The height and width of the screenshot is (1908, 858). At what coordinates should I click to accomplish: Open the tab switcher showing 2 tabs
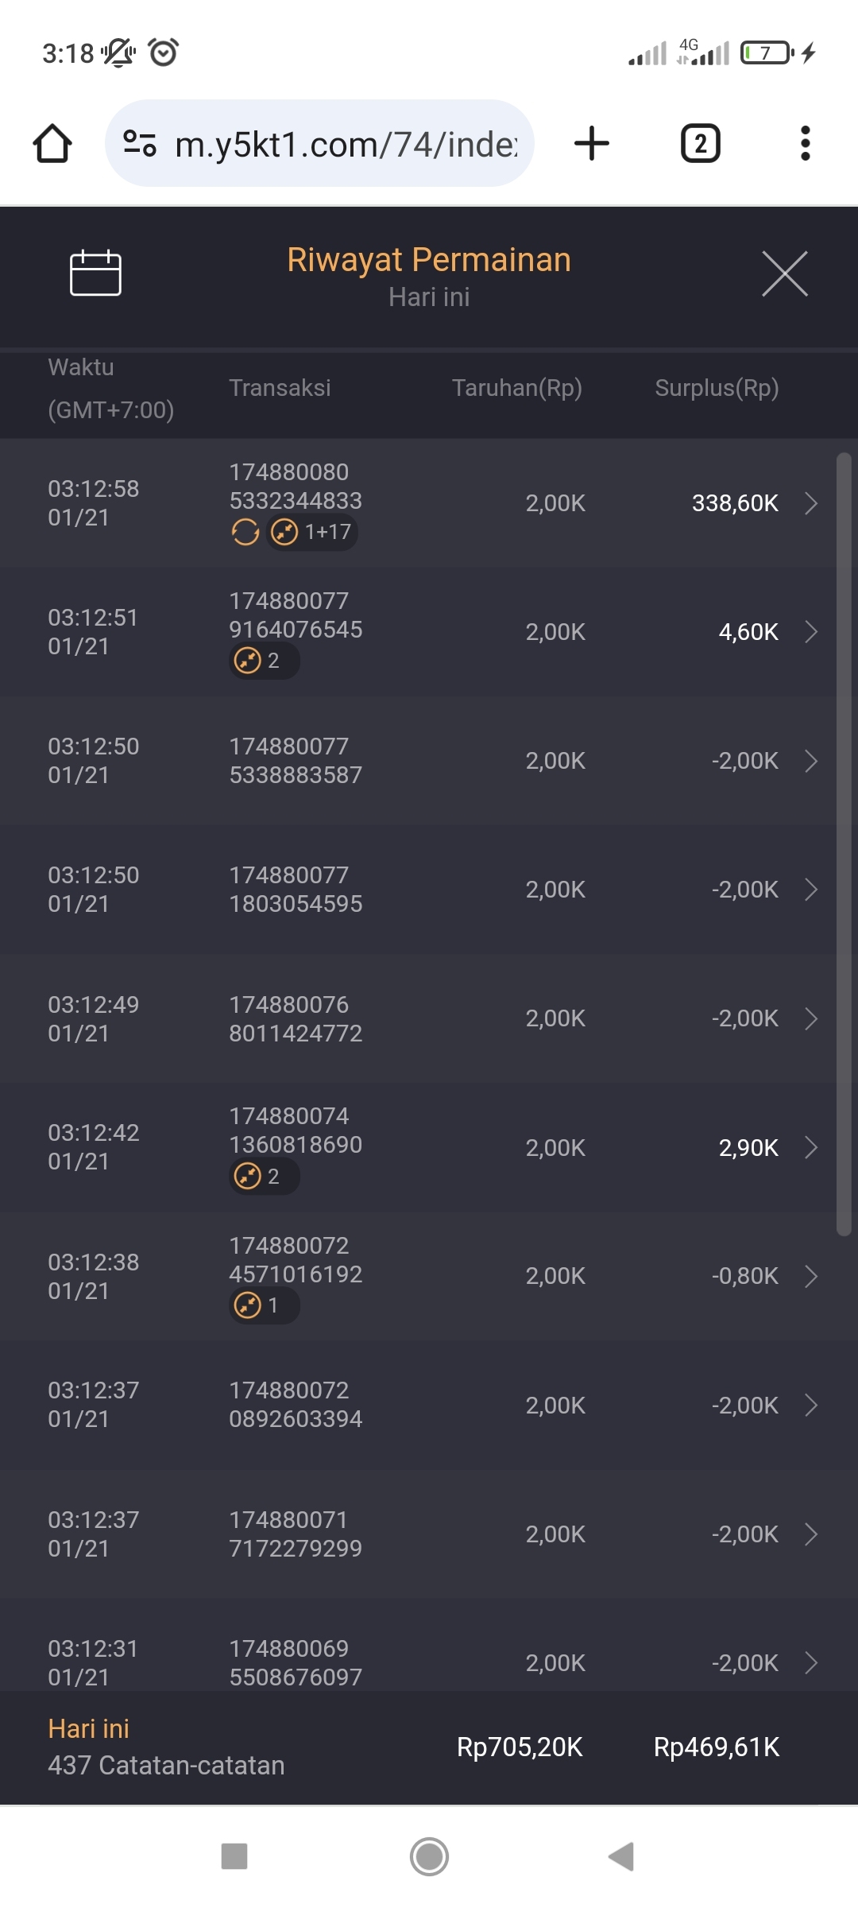700,144
